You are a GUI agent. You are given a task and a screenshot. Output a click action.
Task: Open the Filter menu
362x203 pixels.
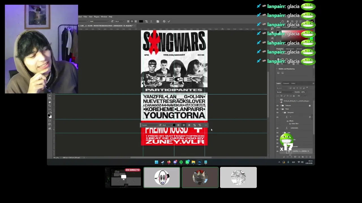tap(85, 17)
